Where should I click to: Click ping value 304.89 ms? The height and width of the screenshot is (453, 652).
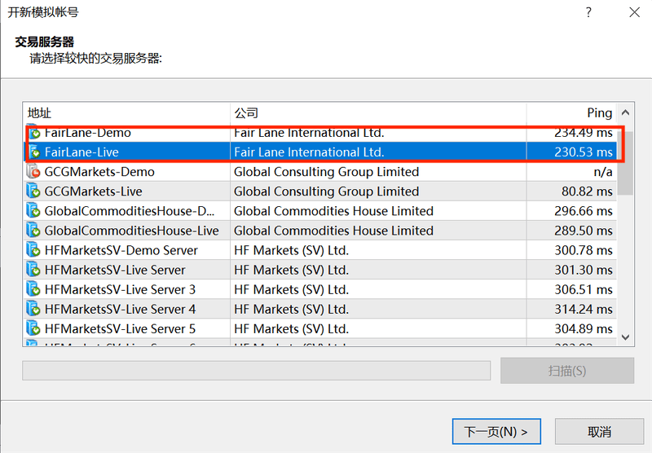click(x=584, y=328)
